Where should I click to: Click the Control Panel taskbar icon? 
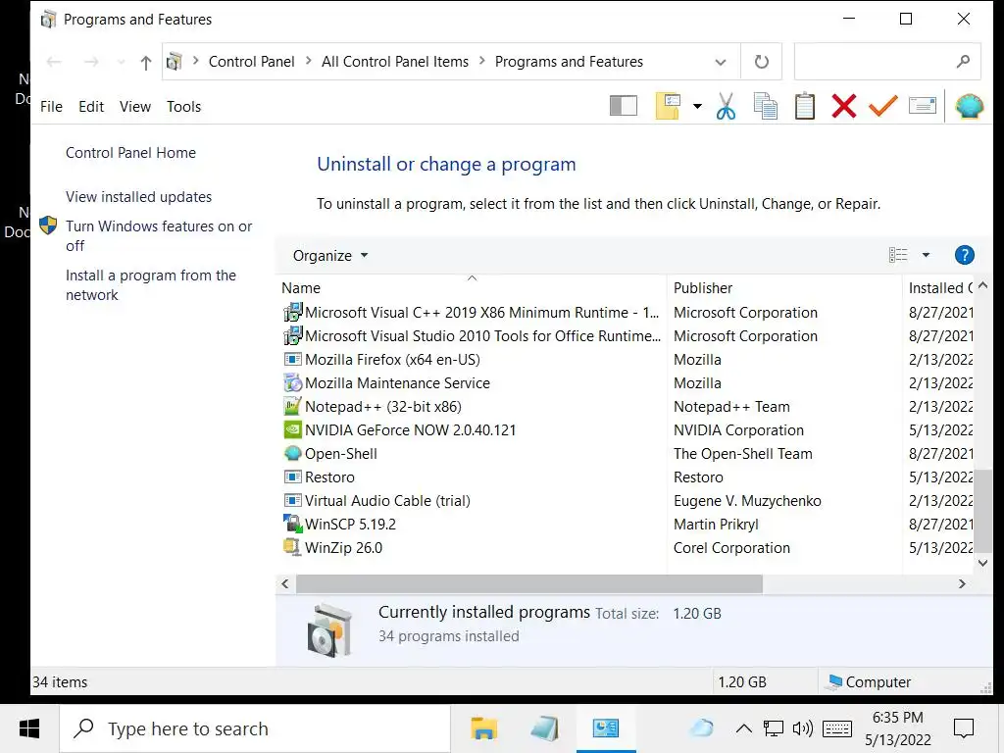[x=606, y=728]
